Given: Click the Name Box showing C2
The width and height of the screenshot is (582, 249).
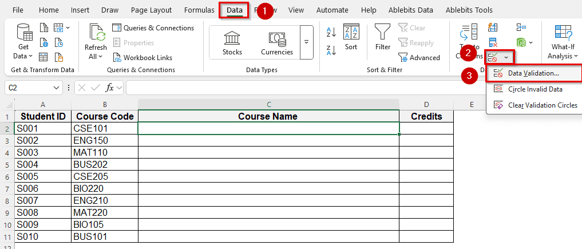Looking at the screenshot, I should point(29,88).
